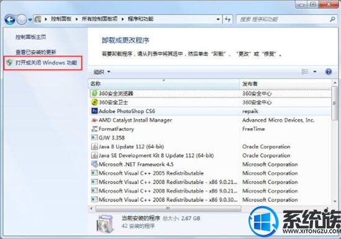341x239 pixels.
Task: Click the vertical scrollbar up arrow
Action: (335, 83)
